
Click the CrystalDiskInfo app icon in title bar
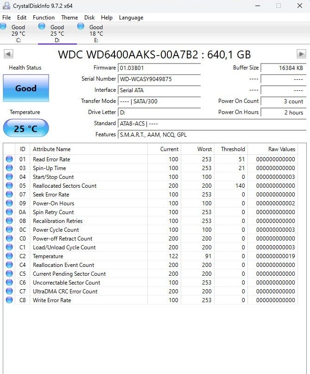6,6
